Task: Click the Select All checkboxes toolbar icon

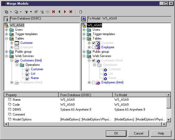Action: click(6, 12)
